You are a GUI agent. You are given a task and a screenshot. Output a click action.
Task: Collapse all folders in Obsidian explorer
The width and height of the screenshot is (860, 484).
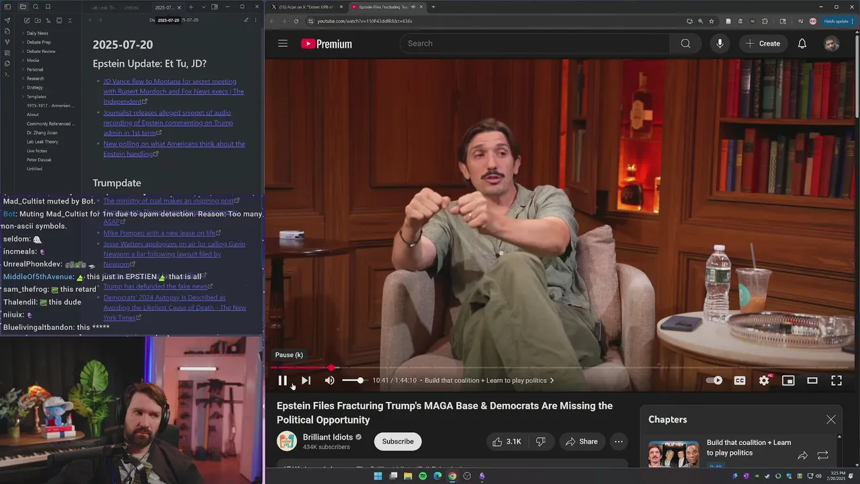[x=69, y=21]
